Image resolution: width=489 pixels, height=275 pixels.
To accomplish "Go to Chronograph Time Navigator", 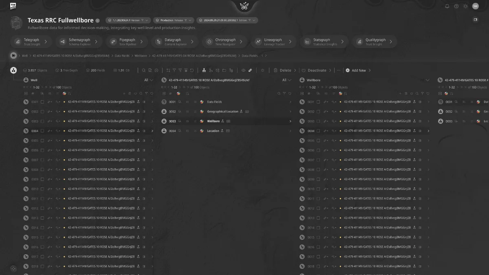I will [225, 42].
